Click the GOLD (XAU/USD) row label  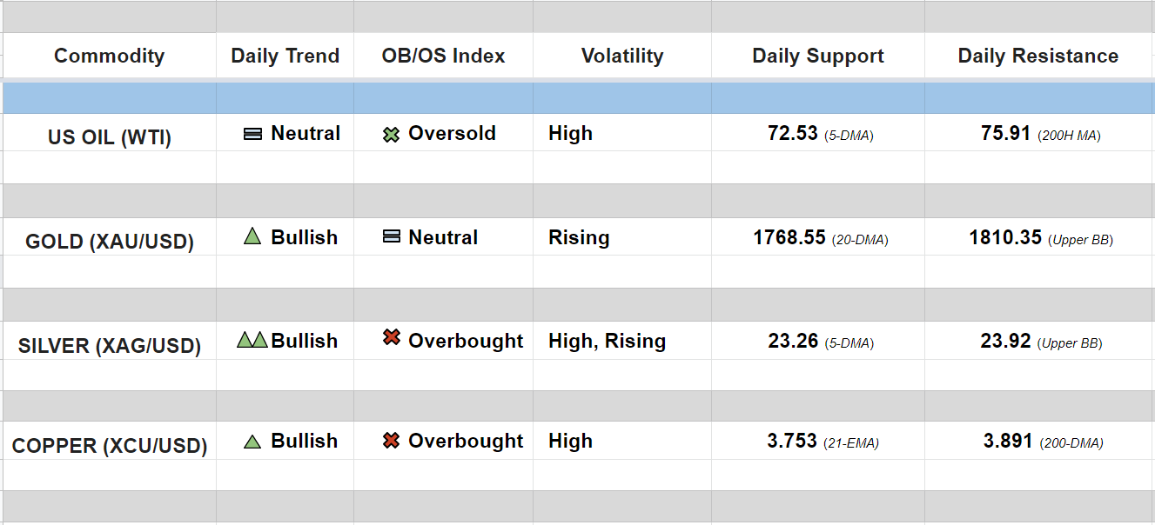[110, 242]
